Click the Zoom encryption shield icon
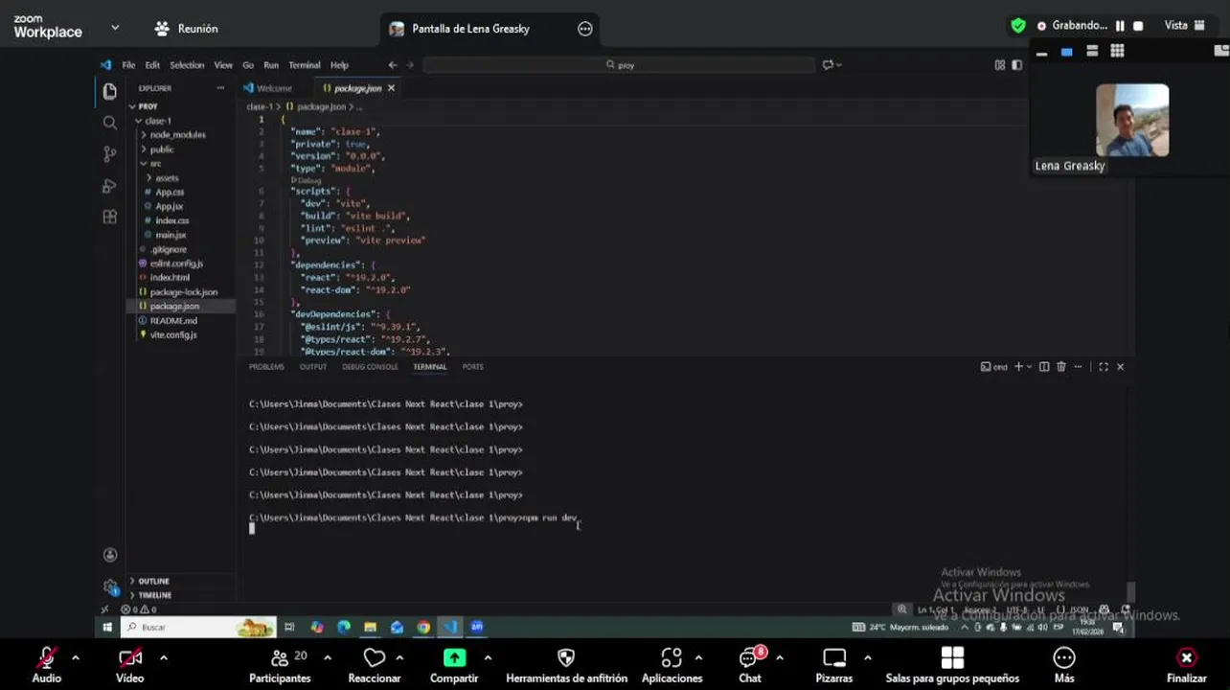This screenshot has height=690, width=1230. click(x=1018, y=26)
